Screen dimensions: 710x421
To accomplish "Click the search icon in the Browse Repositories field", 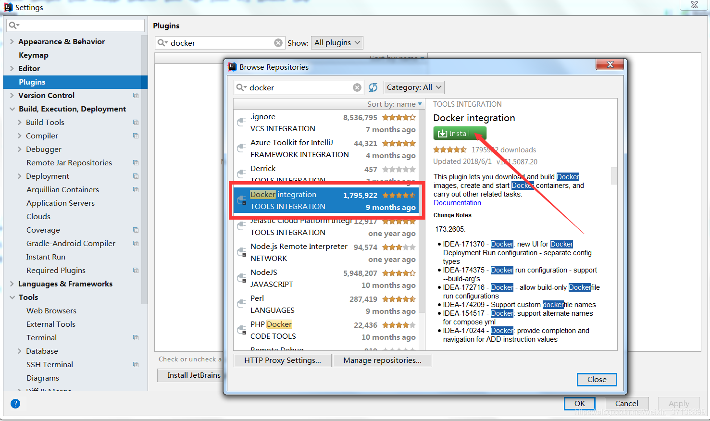I will 241,87.
